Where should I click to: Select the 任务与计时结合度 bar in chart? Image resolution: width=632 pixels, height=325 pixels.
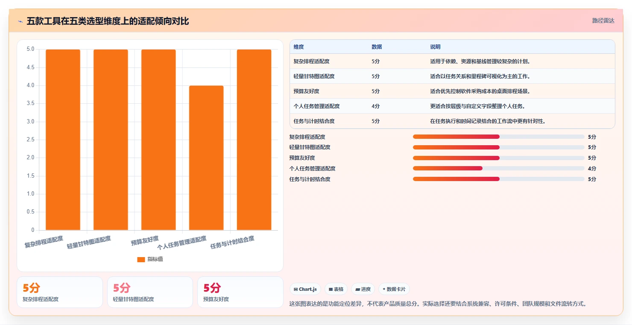pyautogui.click(x=254, y=140)
